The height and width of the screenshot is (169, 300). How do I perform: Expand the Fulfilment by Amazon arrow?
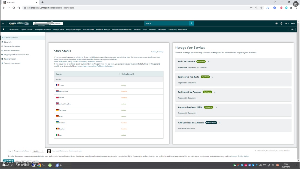tap(215, 92)
